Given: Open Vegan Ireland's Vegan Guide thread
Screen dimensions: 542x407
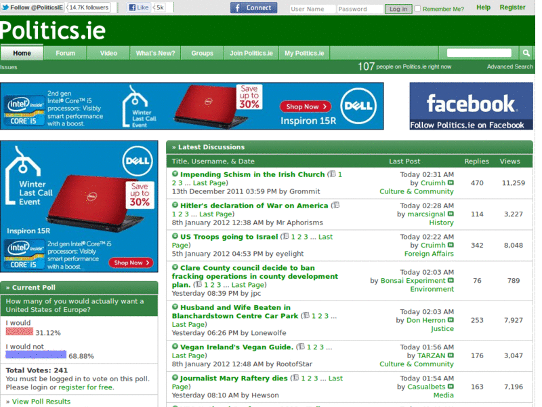Looking at the screenshot, I should 236,347.
